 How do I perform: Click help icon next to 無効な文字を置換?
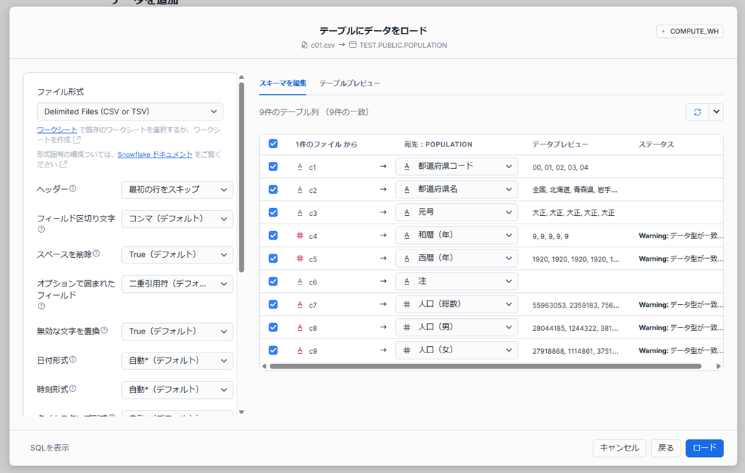coord(104,330)
